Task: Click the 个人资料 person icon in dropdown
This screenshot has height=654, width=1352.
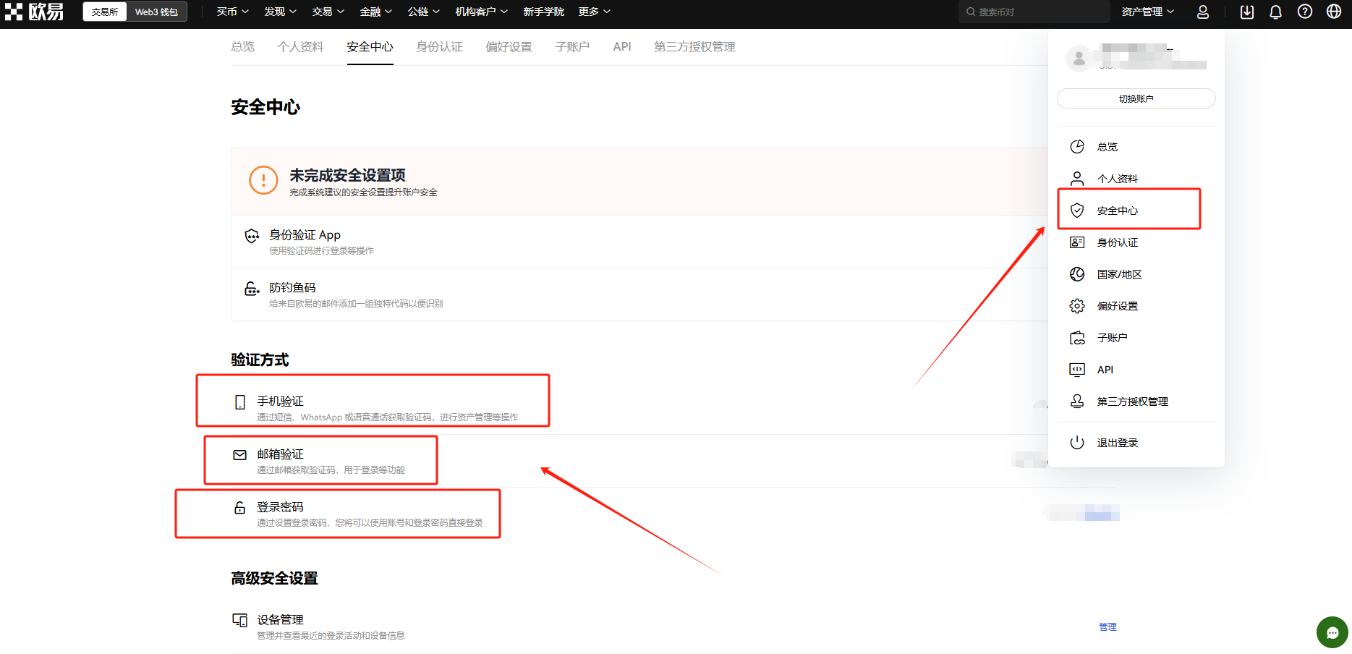Action: (x=1077, y=179)
